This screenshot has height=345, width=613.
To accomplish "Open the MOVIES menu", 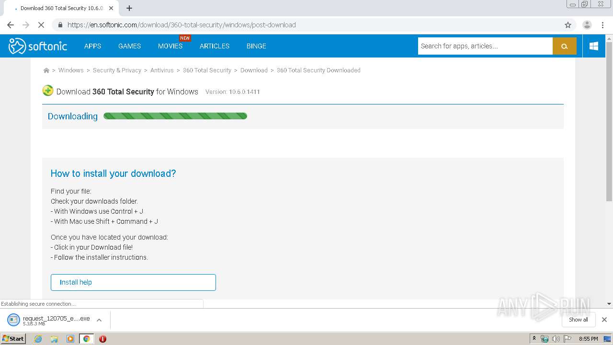I will tap(170, 46).
